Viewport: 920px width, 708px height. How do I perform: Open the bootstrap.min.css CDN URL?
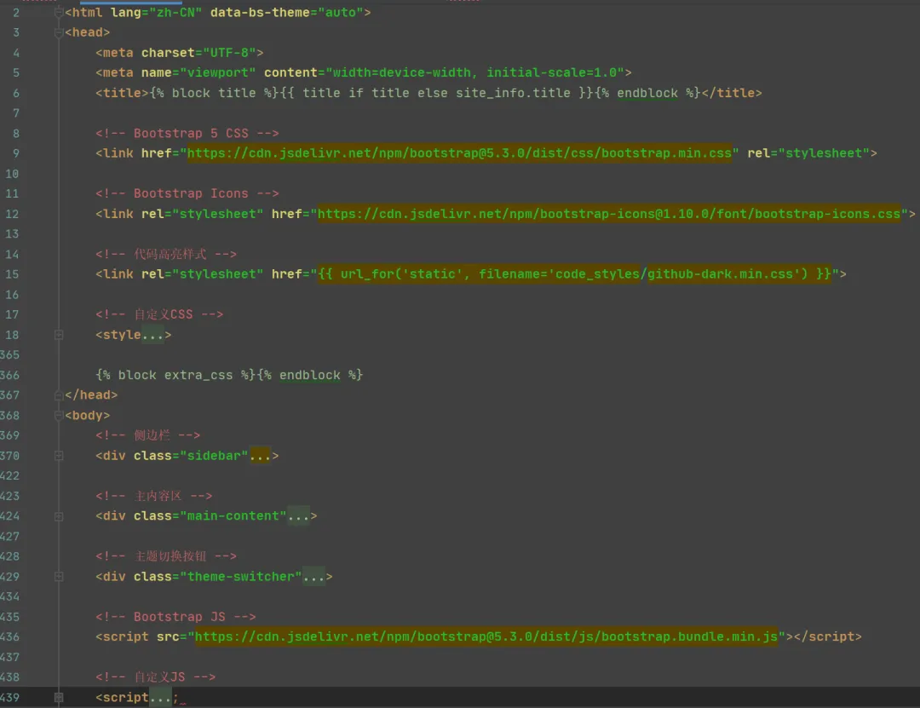tap(459, 153)
